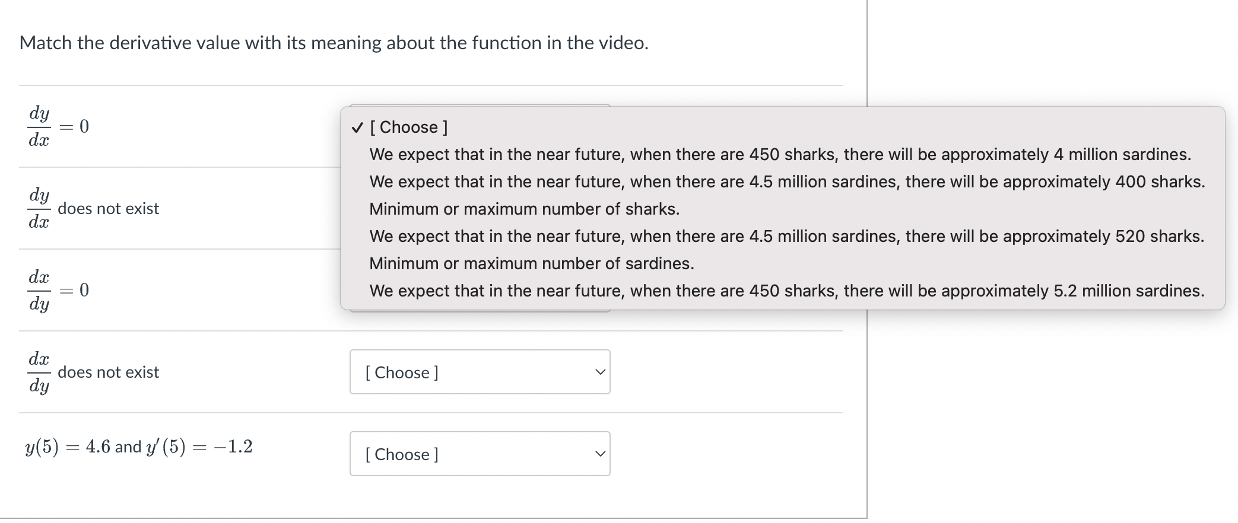
Task: Click the dy/dx = 0 expression
Action: tap(58, 126)
